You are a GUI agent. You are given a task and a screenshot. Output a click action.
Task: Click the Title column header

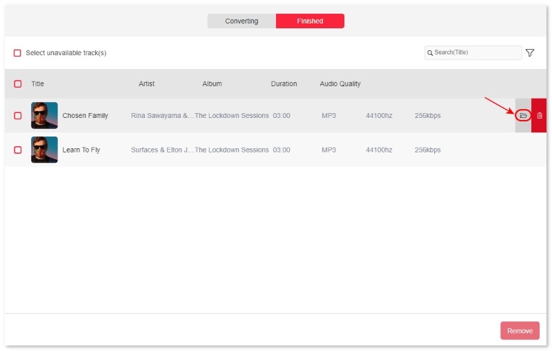click(37, 84)
